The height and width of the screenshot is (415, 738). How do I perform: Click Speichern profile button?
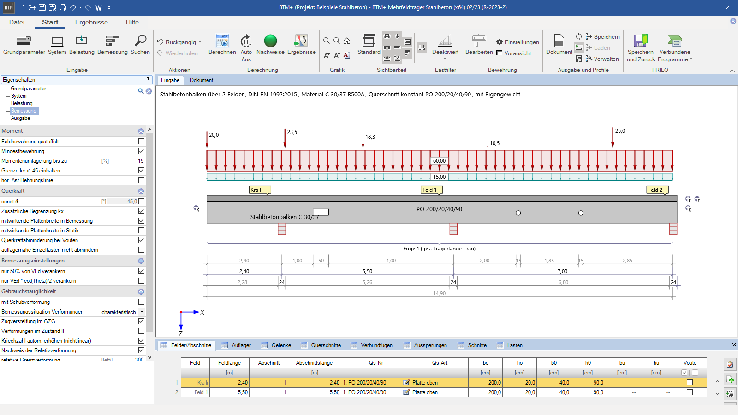click(603, 36)
